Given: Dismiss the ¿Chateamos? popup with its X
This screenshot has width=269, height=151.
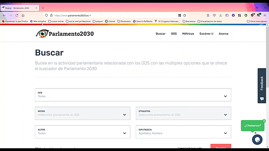Looking at the screenshot, I should [264, 121].
